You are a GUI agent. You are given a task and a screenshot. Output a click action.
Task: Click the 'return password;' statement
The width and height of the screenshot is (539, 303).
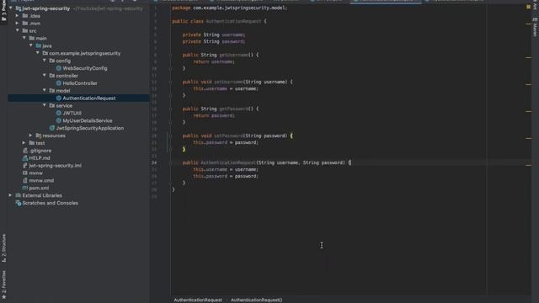213,115
